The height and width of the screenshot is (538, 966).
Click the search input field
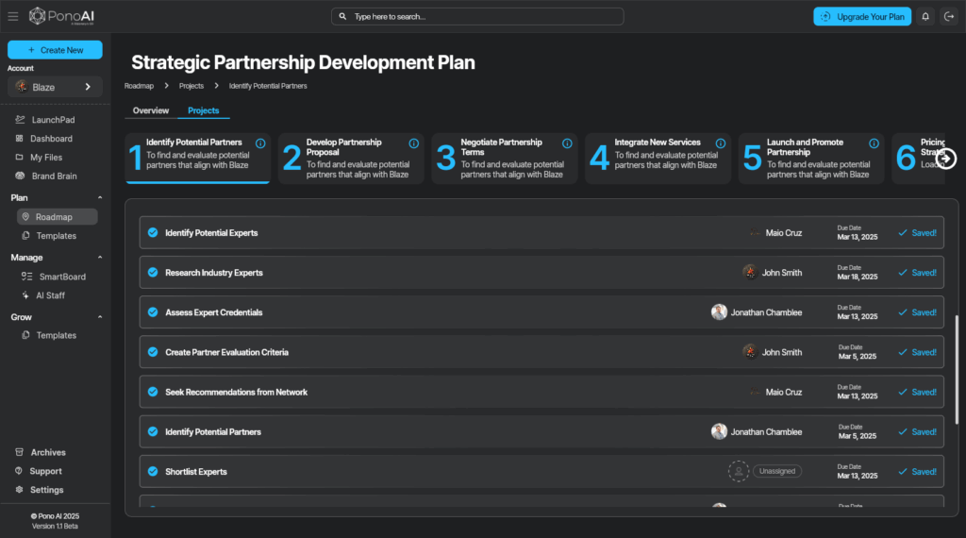pyautogui.click(x=477, y=16)
